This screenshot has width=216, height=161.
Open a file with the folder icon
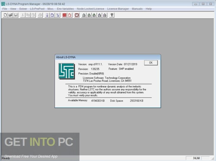coord(10,15)
